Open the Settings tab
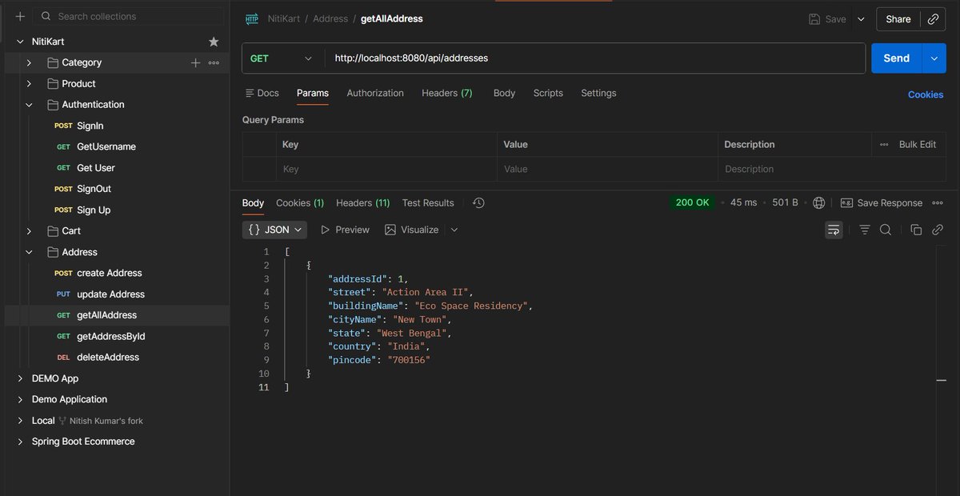Viewport: 960px width, 496px height. click(598, 94)
